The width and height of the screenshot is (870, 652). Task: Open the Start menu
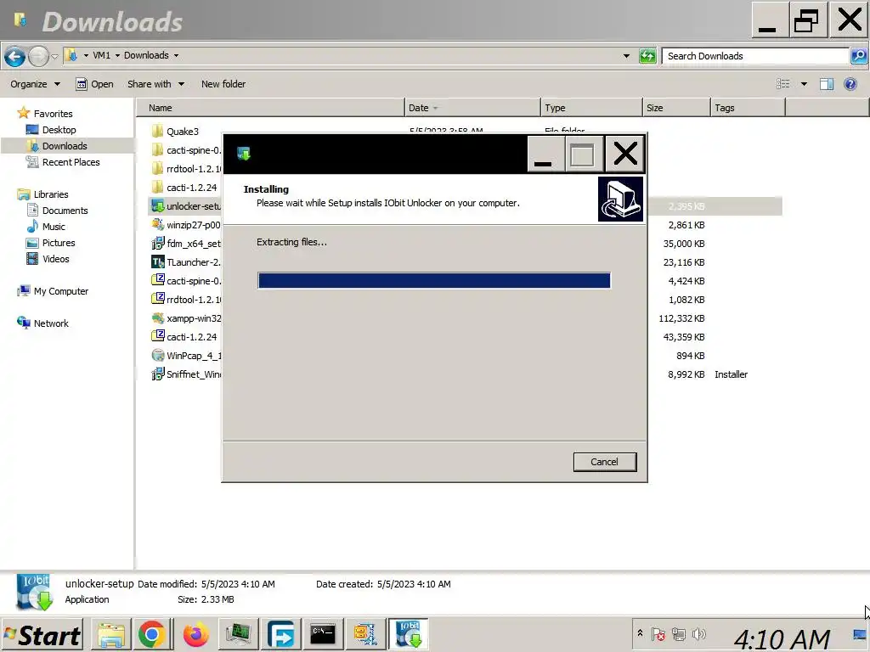coord(42,635)
